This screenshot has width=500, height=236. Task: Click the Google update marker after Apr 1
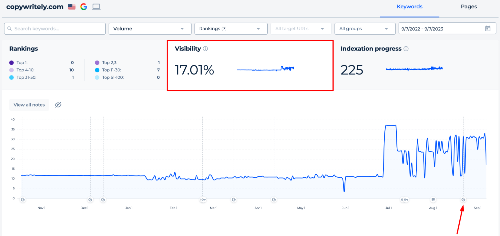coord(274,199)
